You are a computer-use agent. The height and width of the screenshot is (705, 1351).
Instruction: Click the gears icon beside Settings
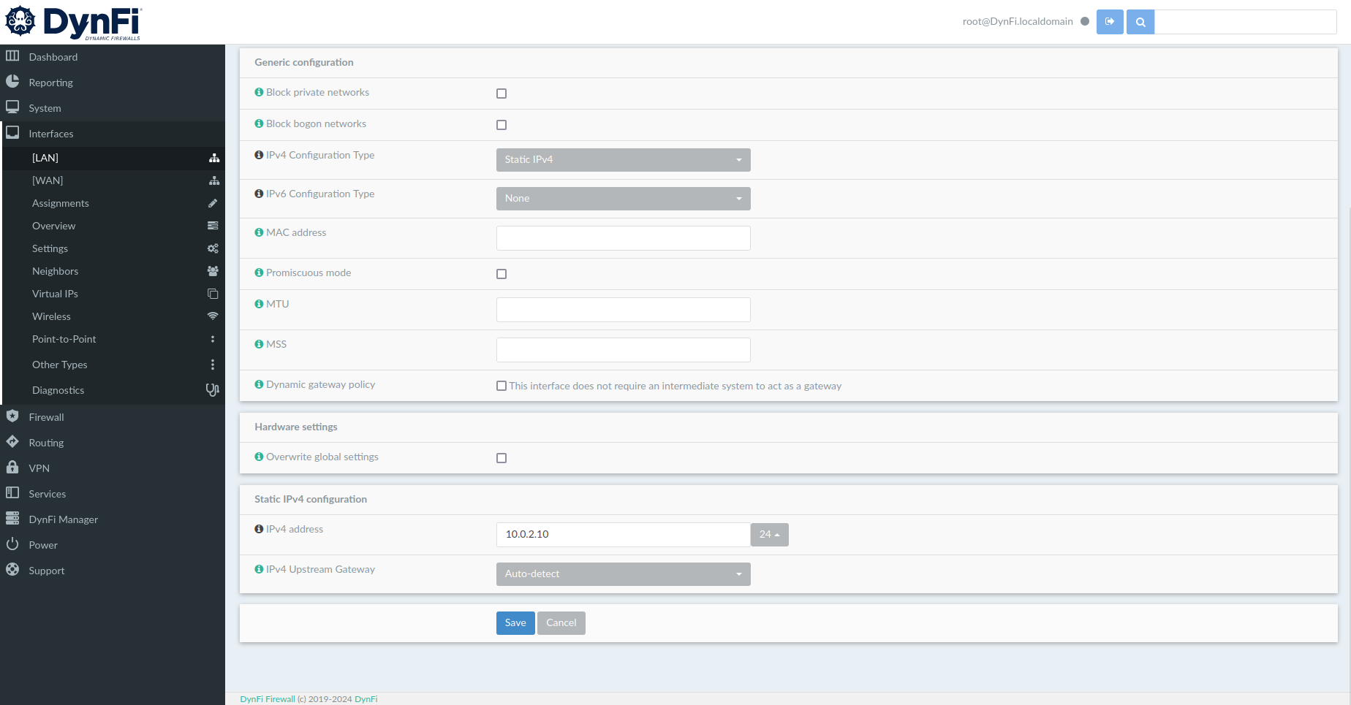click(213, 249)
